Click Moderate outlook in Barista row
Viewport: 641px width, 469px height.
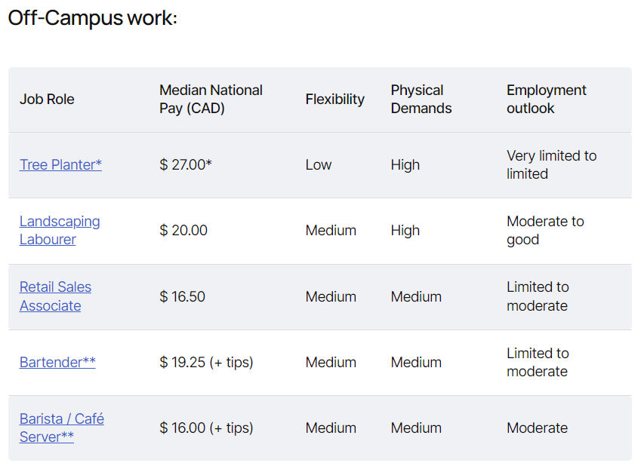click(537, 428)
